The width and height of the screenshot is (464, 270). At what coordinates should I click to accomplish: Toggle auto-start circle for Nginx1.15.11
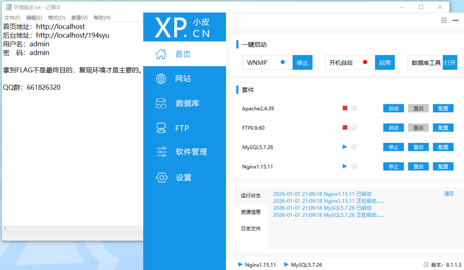tap(354, 166)
